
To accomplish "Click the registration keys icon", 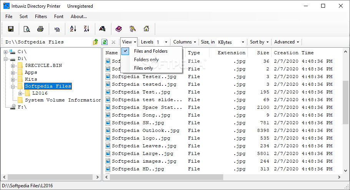I will [133, 28].
